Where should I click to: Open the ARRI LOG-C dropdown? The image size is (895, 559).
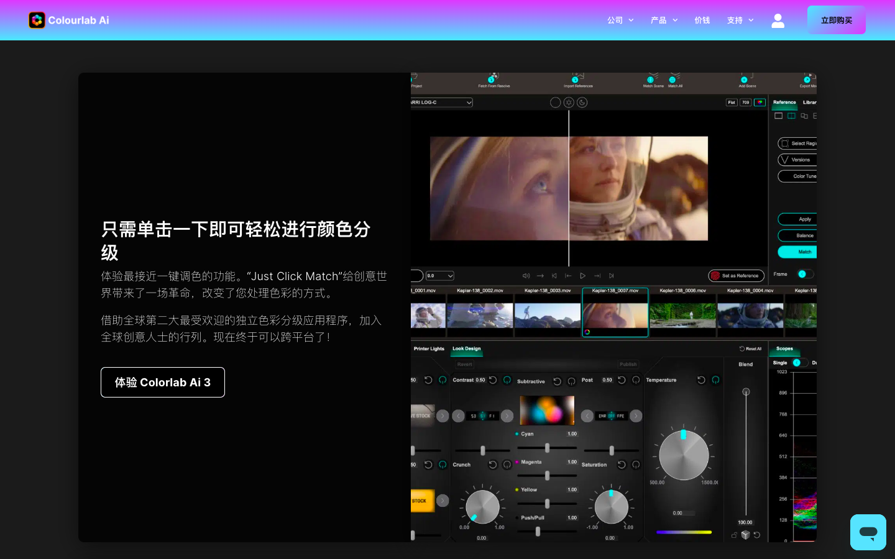click(442, 102)
